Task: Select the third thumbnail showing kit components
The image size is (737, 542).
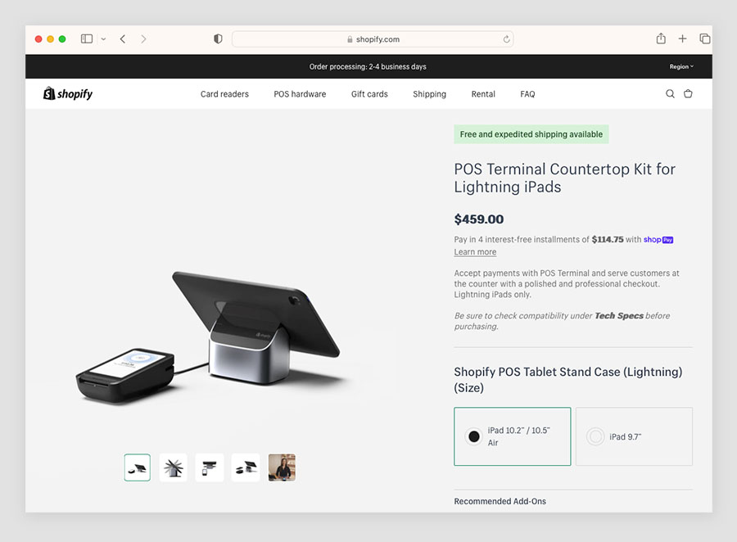Action: click(x=210, y=467)
